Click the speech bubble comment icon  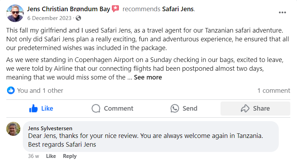pos(96,109)
